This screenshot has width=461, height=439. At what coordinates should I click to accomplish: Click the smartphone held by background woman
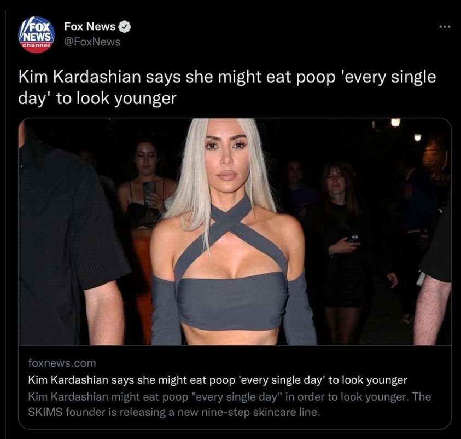pyautogui.click(x=149, y=192)
